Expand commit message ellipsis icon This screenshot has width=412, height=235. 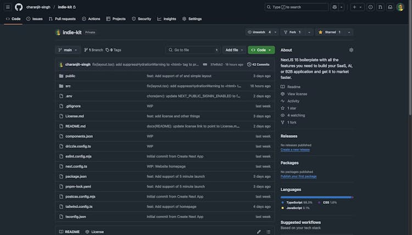click(205, 64)
